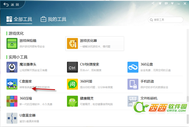Screen dimensions: 189x127
Task: Click description 安全免费，无限空间的云盘
Action: (156, 70)
